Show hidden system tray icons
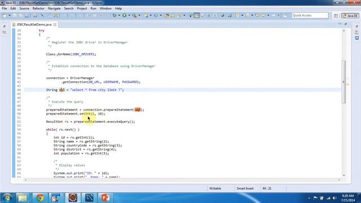 click(309, 198)
